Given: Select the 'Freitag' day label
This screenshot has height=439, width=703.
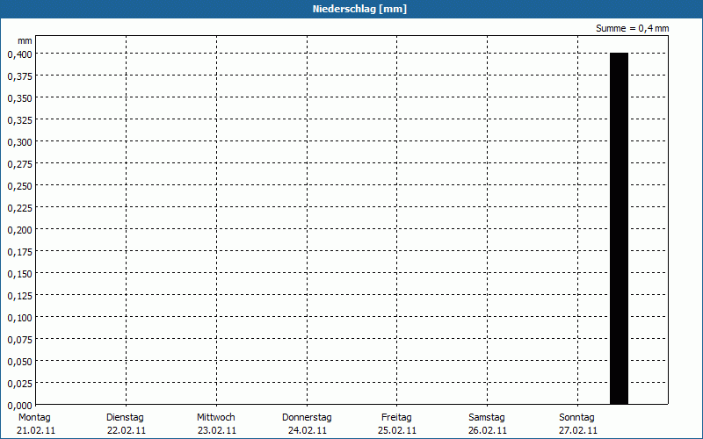Looking at the screenshot, I should coord(398,417).
